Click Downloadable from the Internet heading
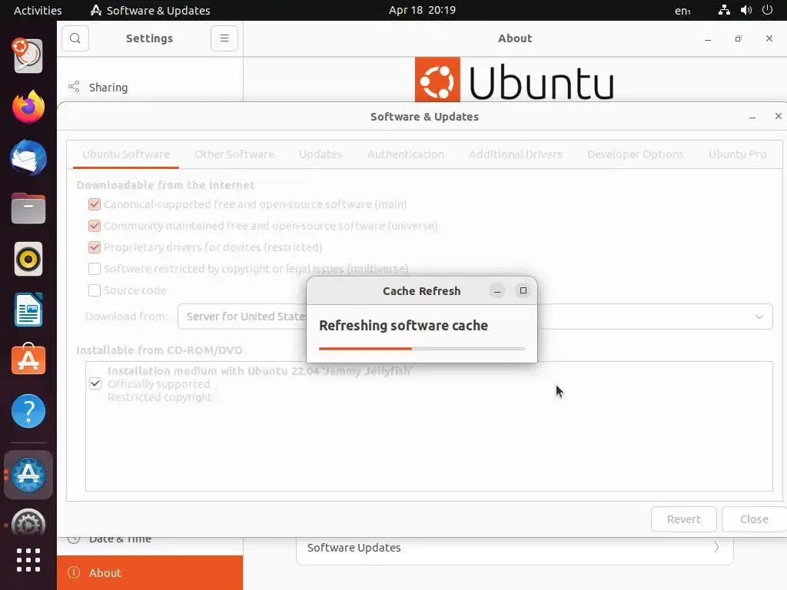The width and height of the screenshot is (787, 590). pyautogui.click(x=165, y=185)
